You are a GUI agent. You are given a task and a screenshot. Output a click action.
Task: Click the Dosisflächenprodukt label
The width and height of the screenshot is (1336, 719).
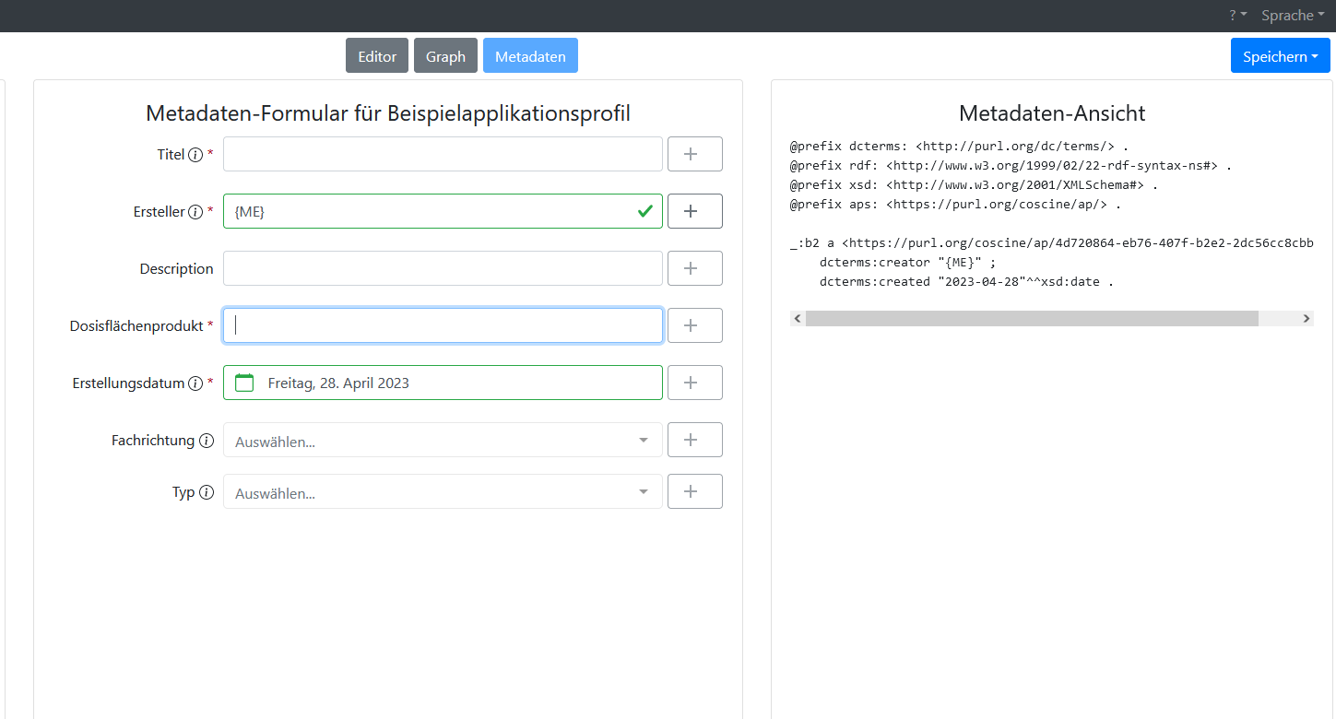point(136,326)
